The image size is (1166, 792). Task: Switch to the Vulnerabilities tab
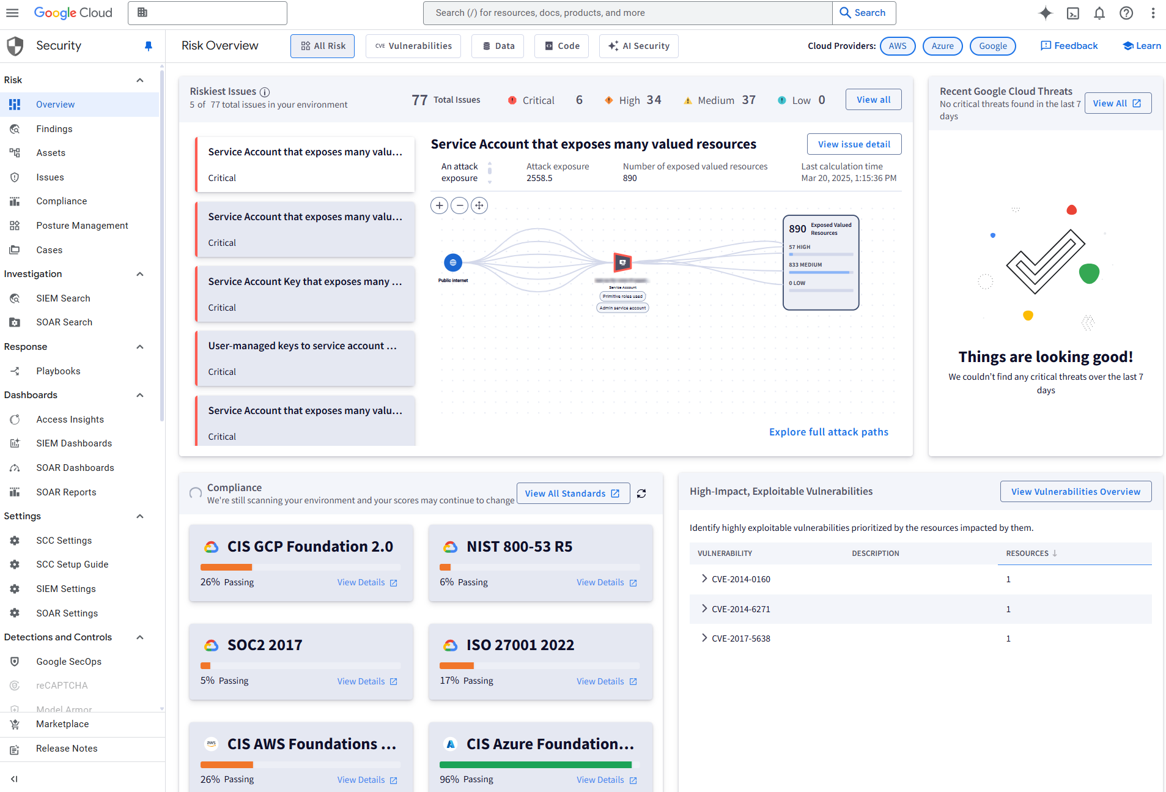tap(413, 46)
